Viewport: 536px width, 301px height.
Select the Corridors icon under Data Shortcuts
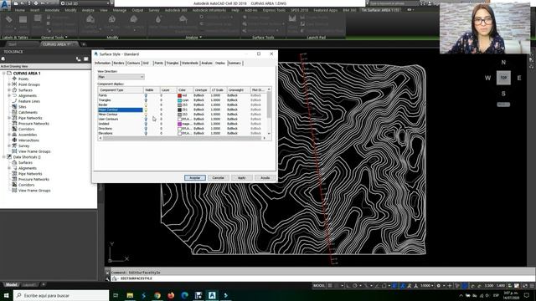click(14, 185)
